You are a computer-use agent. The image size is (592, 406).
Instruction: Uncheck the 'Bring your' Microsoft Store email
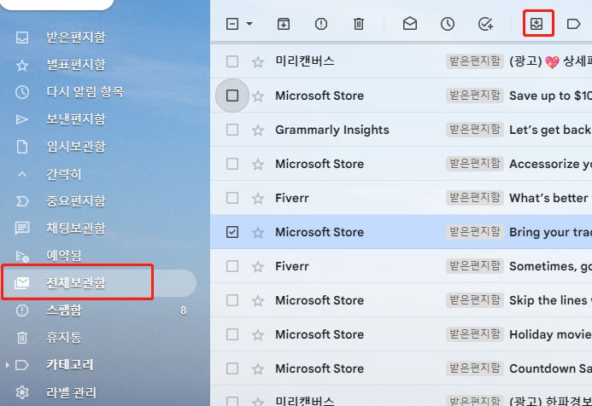[x=232, y=232]
